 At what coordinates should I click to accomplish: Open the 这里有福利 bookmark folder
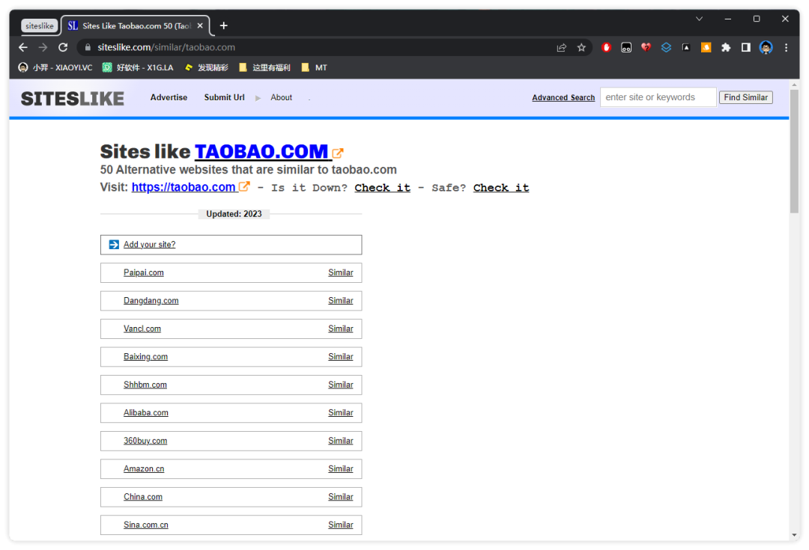[264, 67]
